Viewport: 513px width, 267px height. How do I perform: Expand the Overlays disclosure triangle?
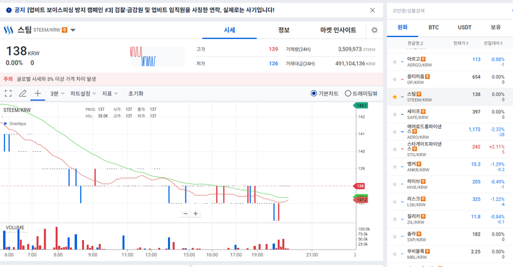(6, 124)
